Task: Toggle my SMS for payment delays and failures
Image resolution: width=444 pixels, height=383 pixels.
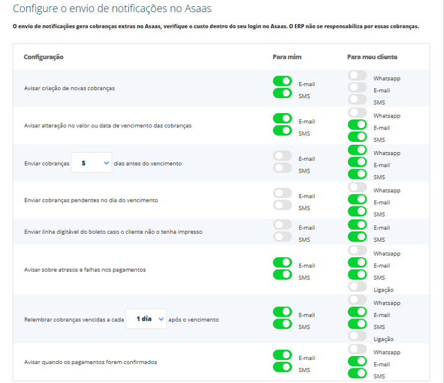Action: tap(282, 275)
